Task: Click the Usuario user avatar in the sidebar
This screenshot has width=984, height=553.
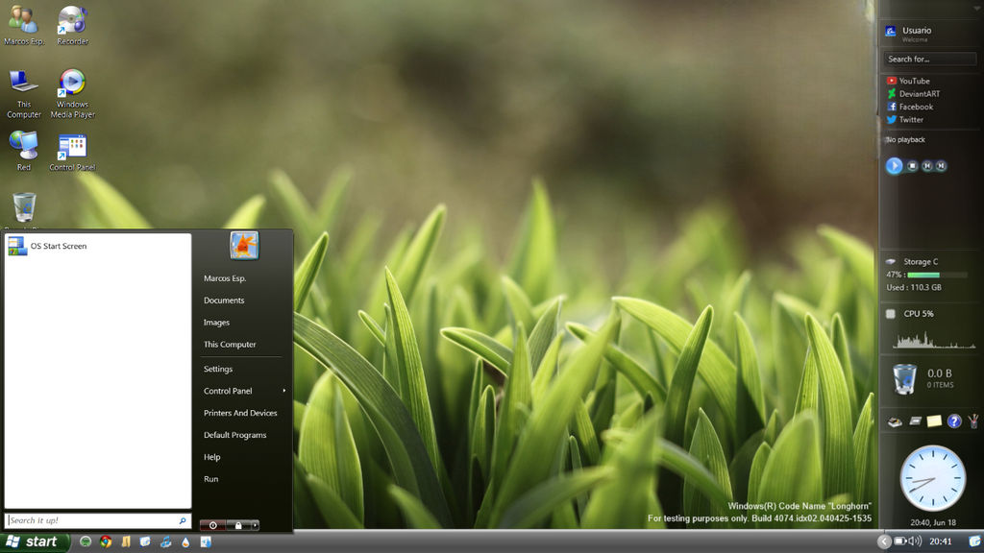Action: coord(892,33)
